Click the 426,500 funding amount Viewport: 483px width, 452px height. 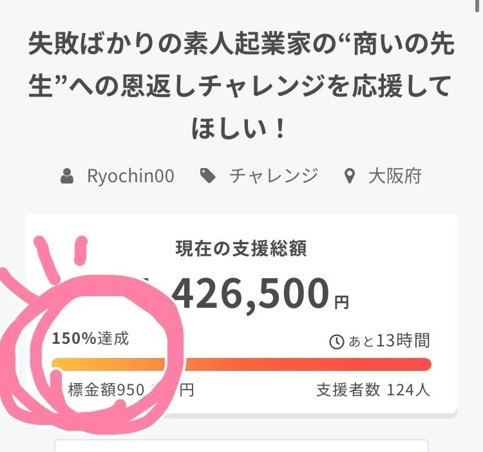click(251, 293)
